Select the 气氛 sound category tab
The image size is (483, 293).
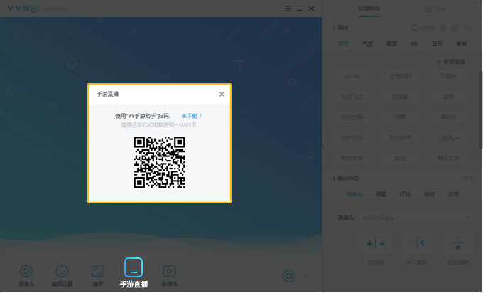point(367,44)
